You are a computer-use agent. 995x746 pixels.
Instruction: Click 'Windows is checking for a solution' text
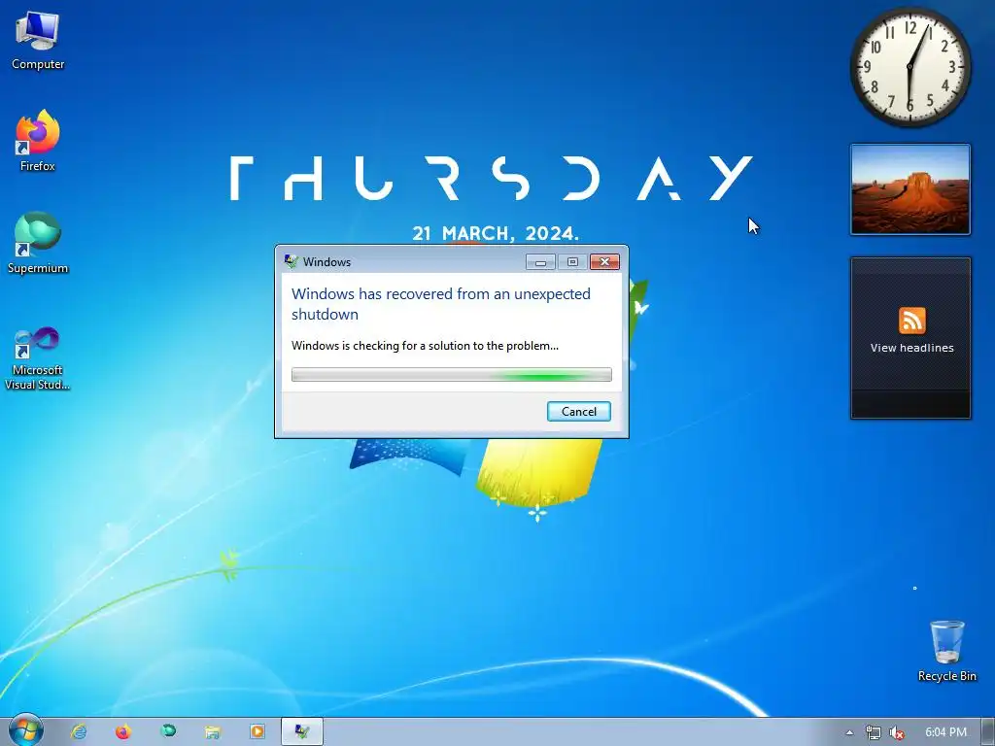(x=425, y=346)
